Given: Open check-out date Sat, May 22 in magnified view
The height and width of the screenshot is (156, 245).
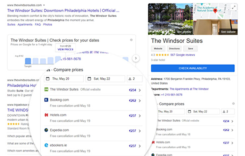Looking at the screenshot, I should (x=105, y=79).
